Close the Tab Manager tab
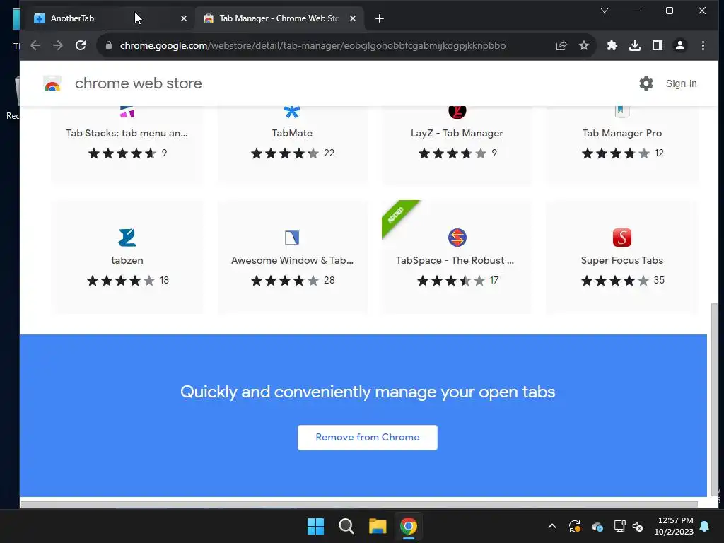724x543 pixels. [x=353, y=18]
